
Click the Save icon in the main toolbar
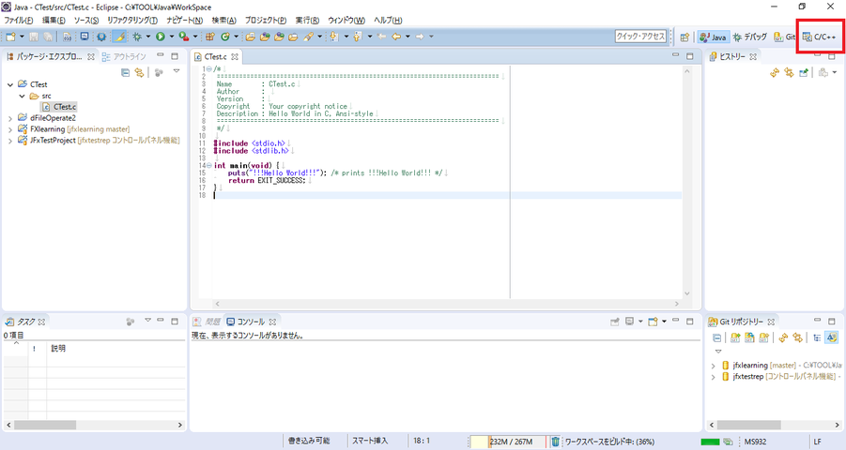34,37
